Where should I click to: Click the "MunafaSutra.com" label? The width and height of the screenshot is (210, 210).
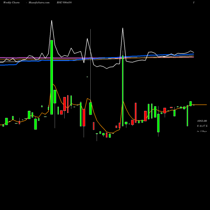click(x=39, y=3)
